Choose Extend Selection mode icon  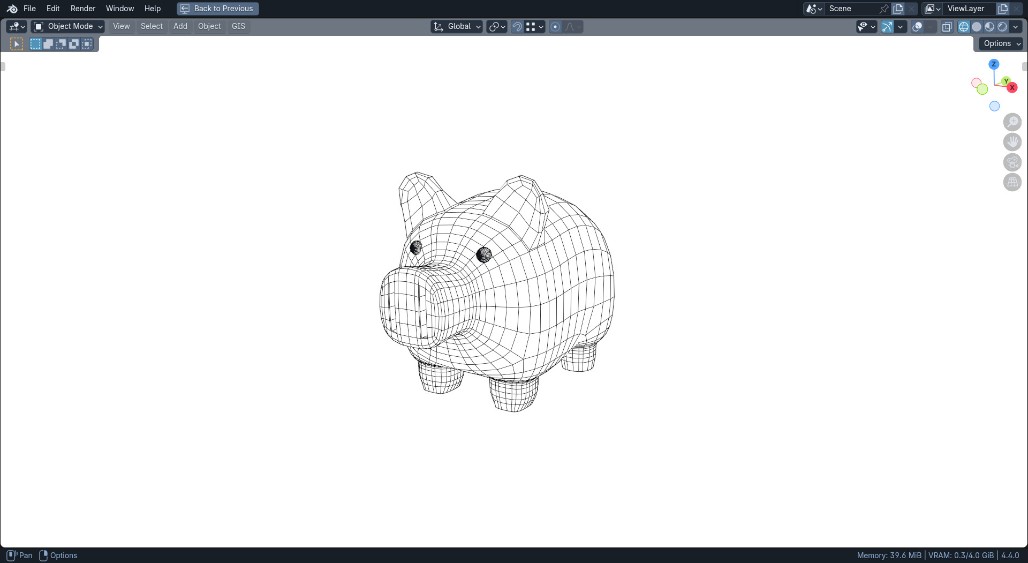click(48, 44)
